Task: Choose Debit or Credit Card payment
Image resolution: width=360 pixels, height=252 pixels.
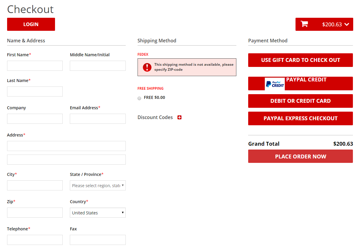Action: coord(300,101)
